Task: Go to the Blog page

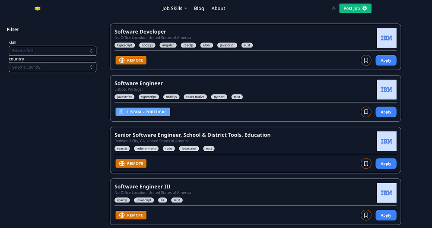Action: [x=199, y=8]
